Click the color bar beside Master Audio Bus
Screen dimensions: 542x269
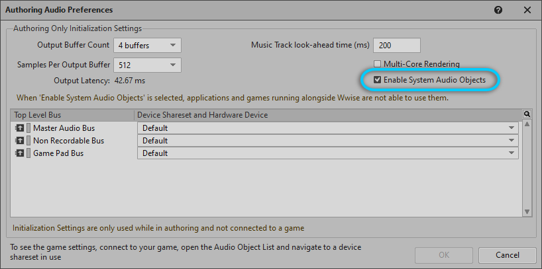point(28,128)
